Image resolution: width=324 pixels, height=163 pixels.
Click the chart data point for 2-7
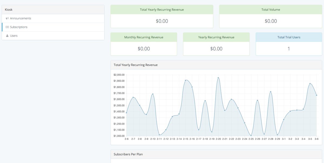pos(133,97)
